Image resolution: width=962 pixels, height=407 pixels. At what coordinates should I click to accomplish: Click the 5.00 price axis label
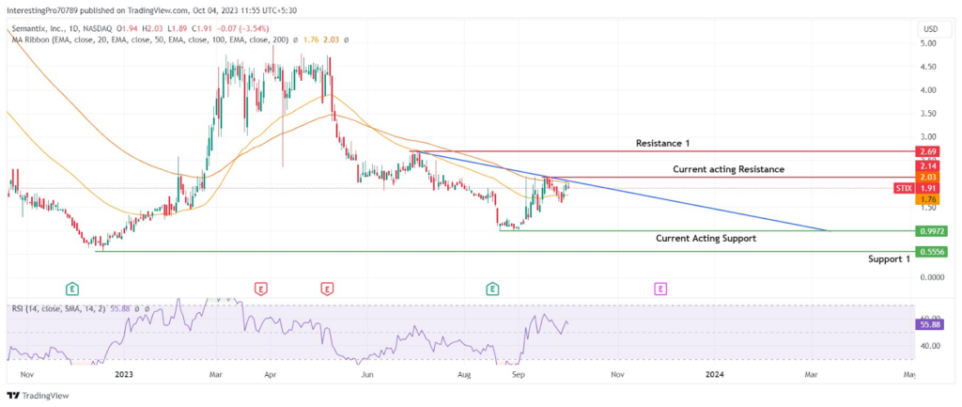(927, 43)
